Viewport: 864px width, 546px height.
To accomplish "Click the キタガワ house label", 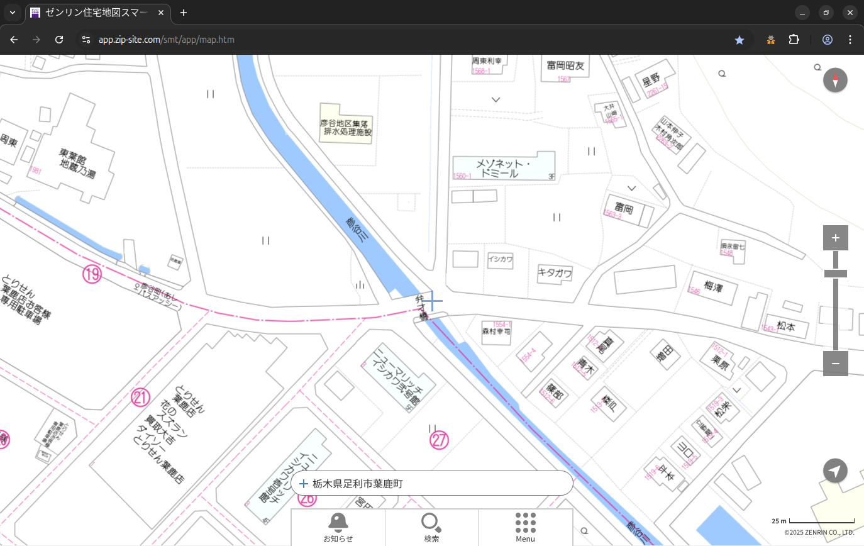I will (555, 273).
